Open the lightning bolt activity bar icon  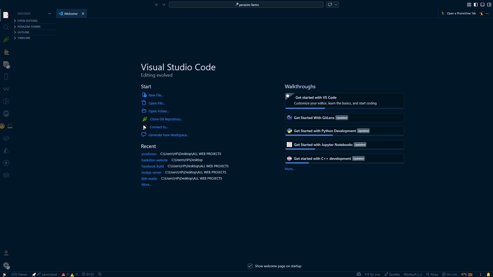(x=6, y=163)
